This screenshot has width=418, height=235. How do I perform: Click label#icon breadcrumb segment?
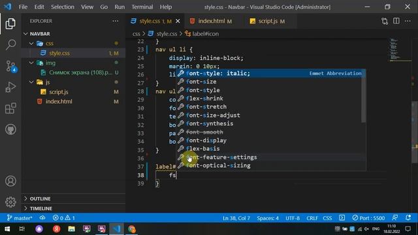click(202, 34)
